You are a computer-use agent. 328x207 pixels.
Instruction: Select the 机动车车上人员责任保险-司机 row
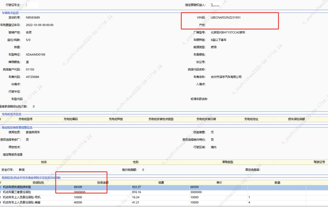coord(22,197)
